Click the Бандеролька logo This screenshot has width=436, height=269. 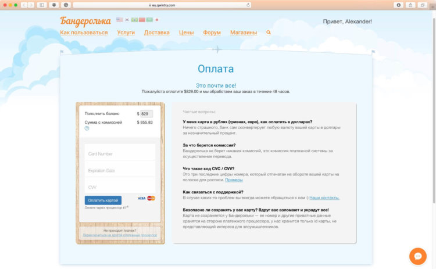coord(85,21)
